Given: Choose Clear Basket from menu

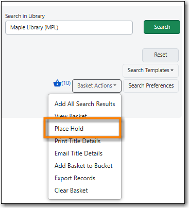Looking at the screenshot, I should 71,190.
